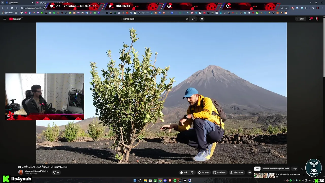Switch to Chrome on the taskbar
The width and height of the screenshot is (325, 183).
pyautogui.click(x=160, y=180)
